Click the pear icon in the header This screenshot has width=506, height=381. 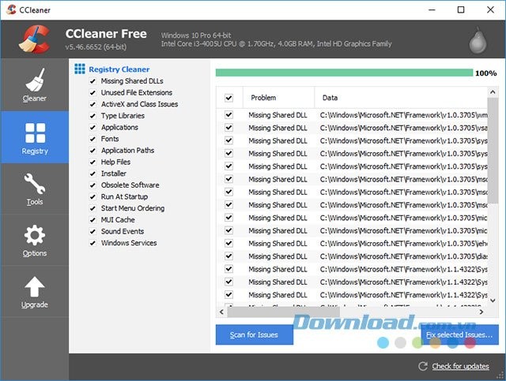(478, 40)
